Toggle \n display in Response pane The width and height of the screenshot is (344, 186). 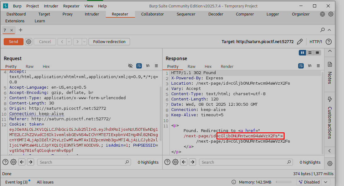[x=310, y=66]
